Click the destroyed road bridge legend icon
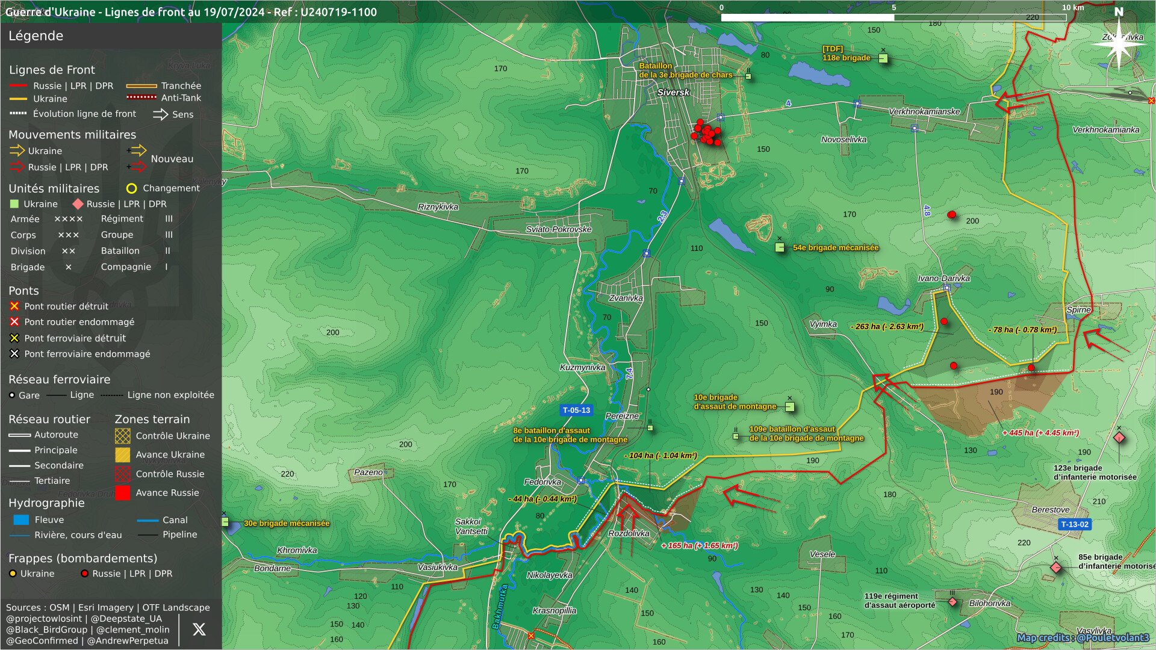 pos(14,306)
